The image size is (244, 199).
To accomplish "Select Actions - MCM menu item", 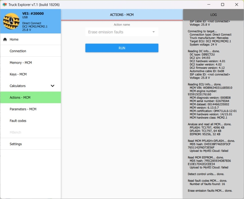I will 31,97.
